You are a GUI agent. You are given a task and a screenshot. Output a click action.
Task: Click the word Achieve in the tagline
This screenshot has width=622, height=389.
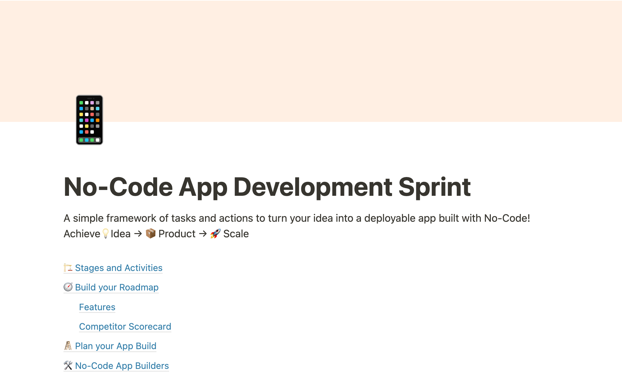[x=82, y=234]
